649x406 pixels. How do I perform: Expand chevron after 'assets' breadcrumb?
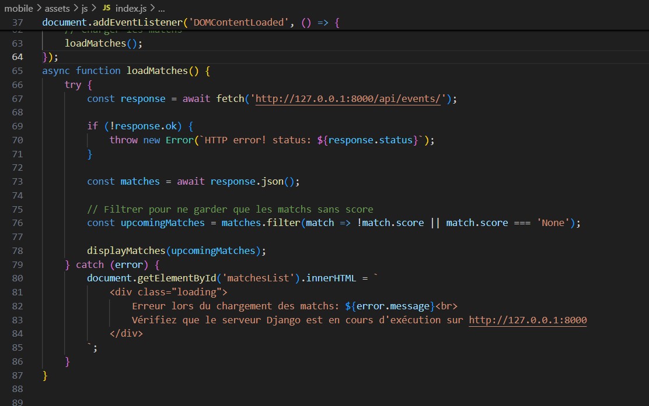76,8
